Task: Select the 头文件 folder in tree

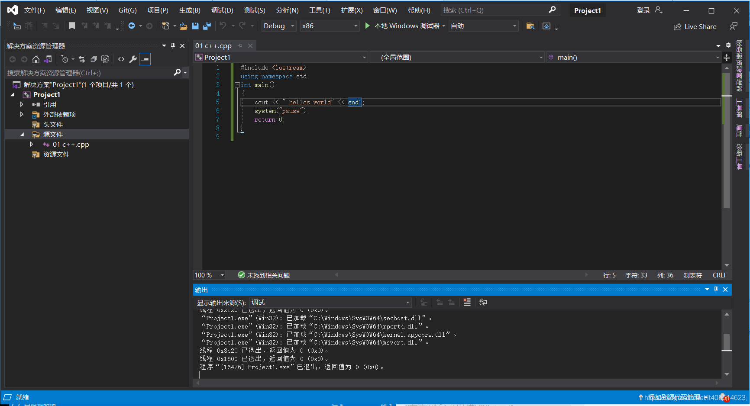Action: (x=53, y=124)
